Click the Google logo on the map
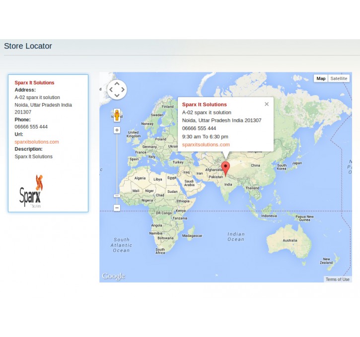Screen dimensions: 360x337 (x=113, y=276)
